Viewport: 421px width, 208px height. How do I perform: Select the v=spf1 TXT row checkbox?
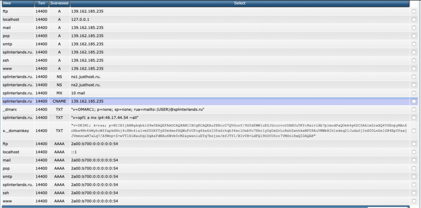pos(414,117)
